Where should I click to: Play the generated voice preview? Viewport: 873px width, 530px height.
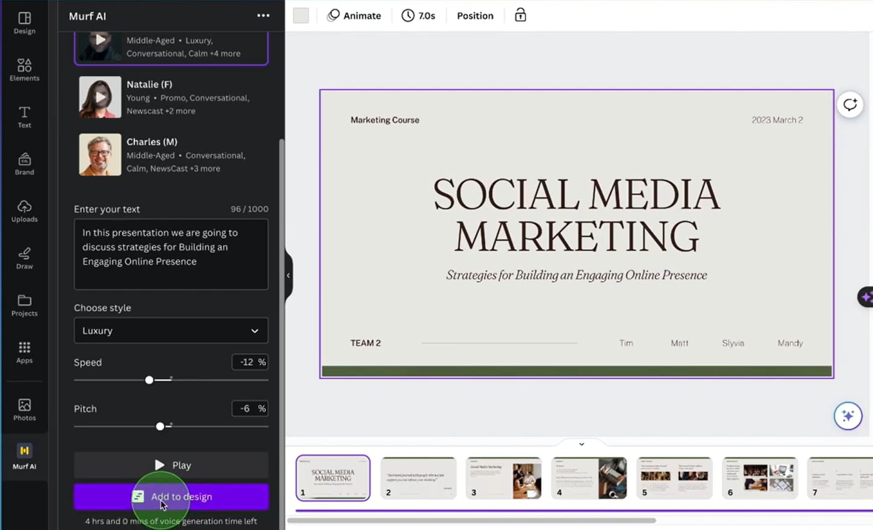tap(171, 465)
